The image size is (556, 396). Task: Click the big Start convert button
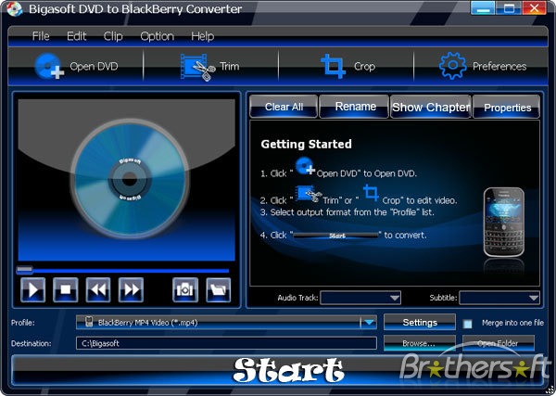(x=278, y=370)
